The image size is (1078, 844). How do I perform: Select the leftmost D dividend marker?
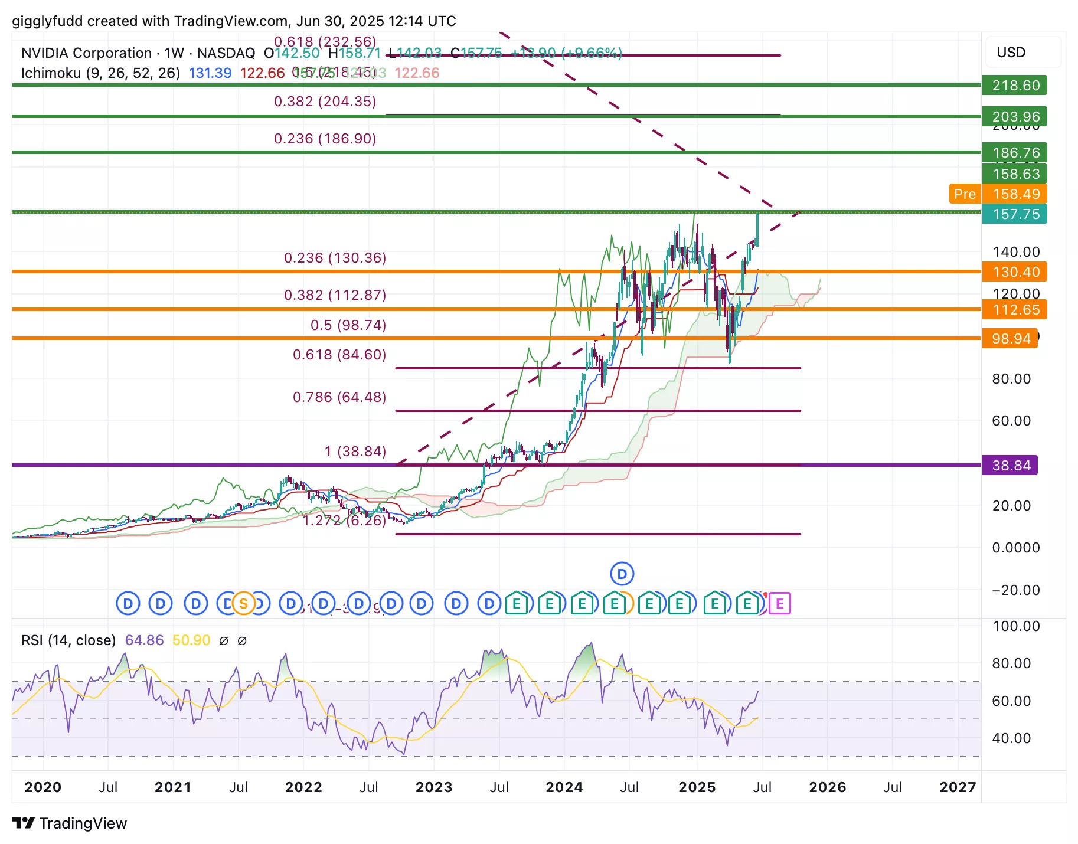(128, 604)
